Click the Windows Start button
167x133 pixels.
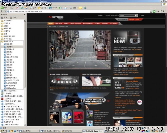tap(4, 131)
